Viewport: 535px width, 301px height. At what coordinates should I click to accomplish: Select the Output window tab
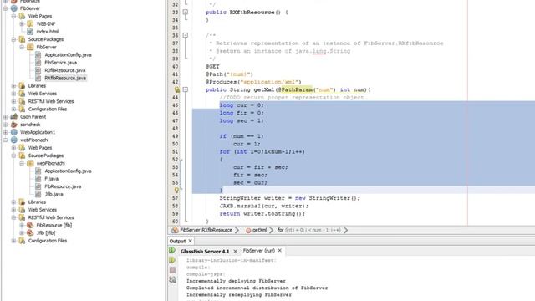(x=177, y=242)
